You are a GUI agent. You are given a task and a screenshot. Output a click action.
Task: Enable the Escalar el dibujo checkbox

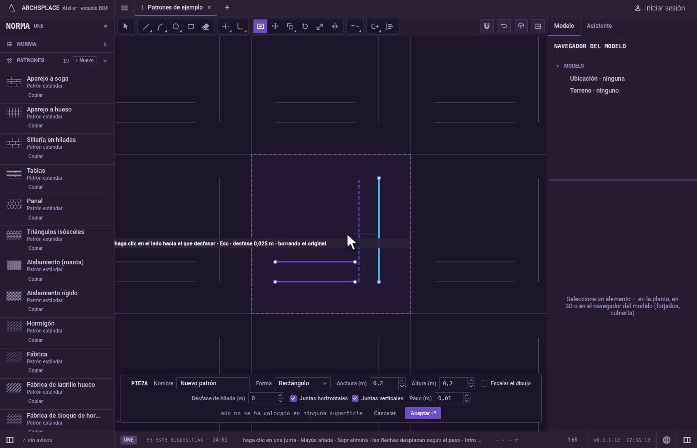484,383
